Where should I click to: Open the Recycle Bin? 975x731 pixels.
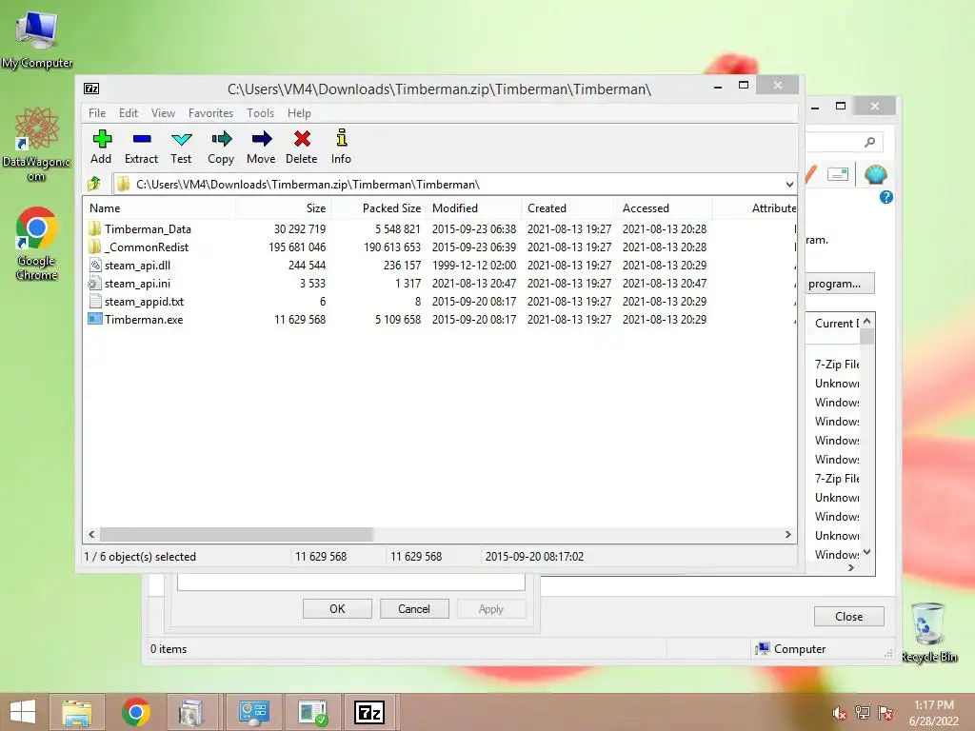pyautogui.click(x=929, y=632)
